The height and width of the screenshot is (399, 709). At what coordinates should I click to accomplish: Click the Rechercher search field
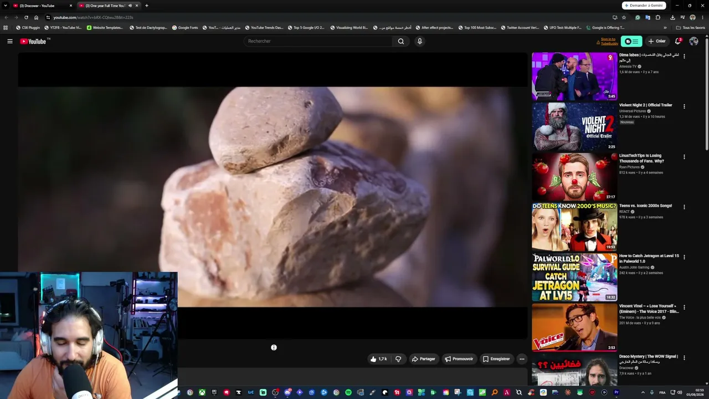tap(318, 41)
